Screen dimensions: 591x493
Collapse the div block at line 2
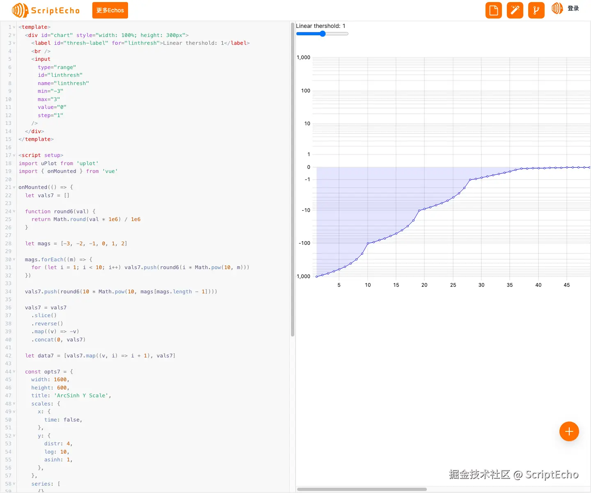pyautogui.click(x=14, y=35)
